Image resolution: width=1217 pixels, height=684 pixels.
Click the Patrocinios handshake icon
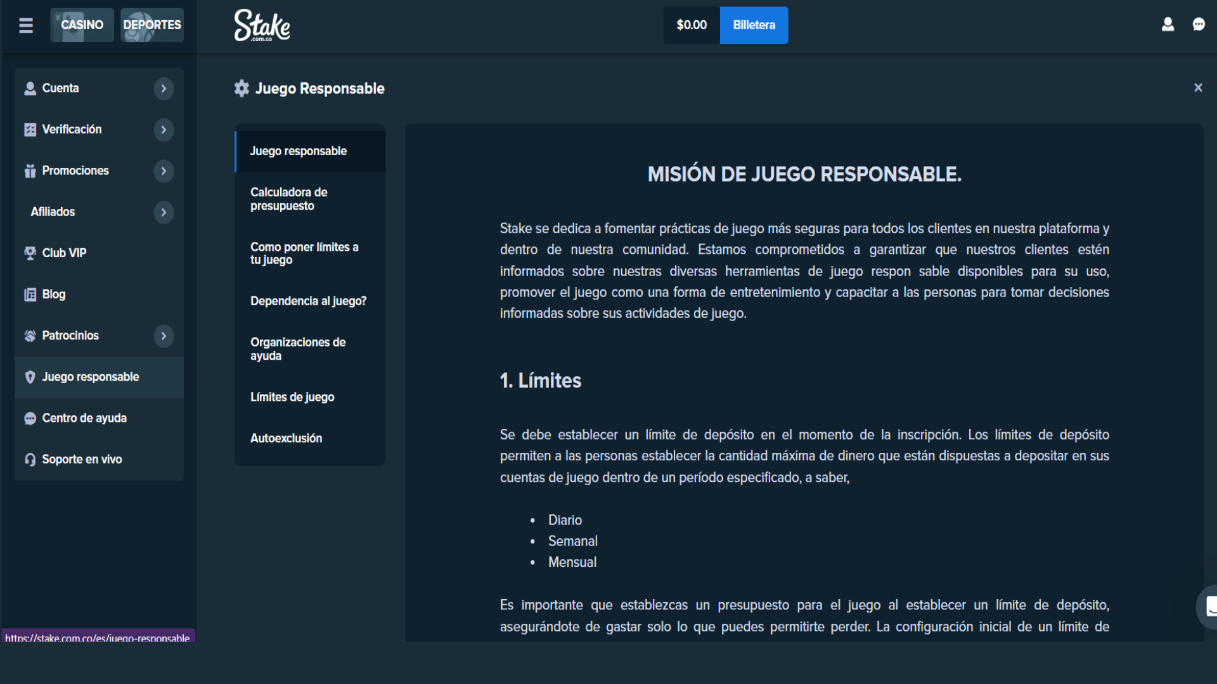[30, 336]
